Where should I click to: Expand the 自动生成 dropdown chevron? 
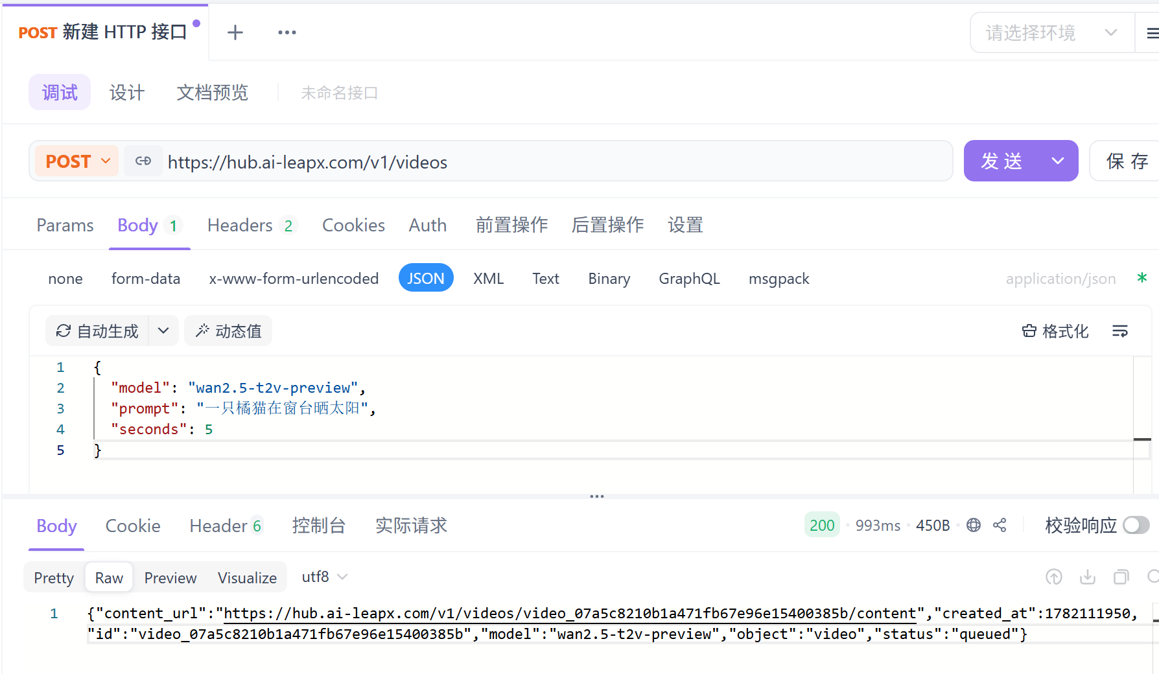click(163, 331)
